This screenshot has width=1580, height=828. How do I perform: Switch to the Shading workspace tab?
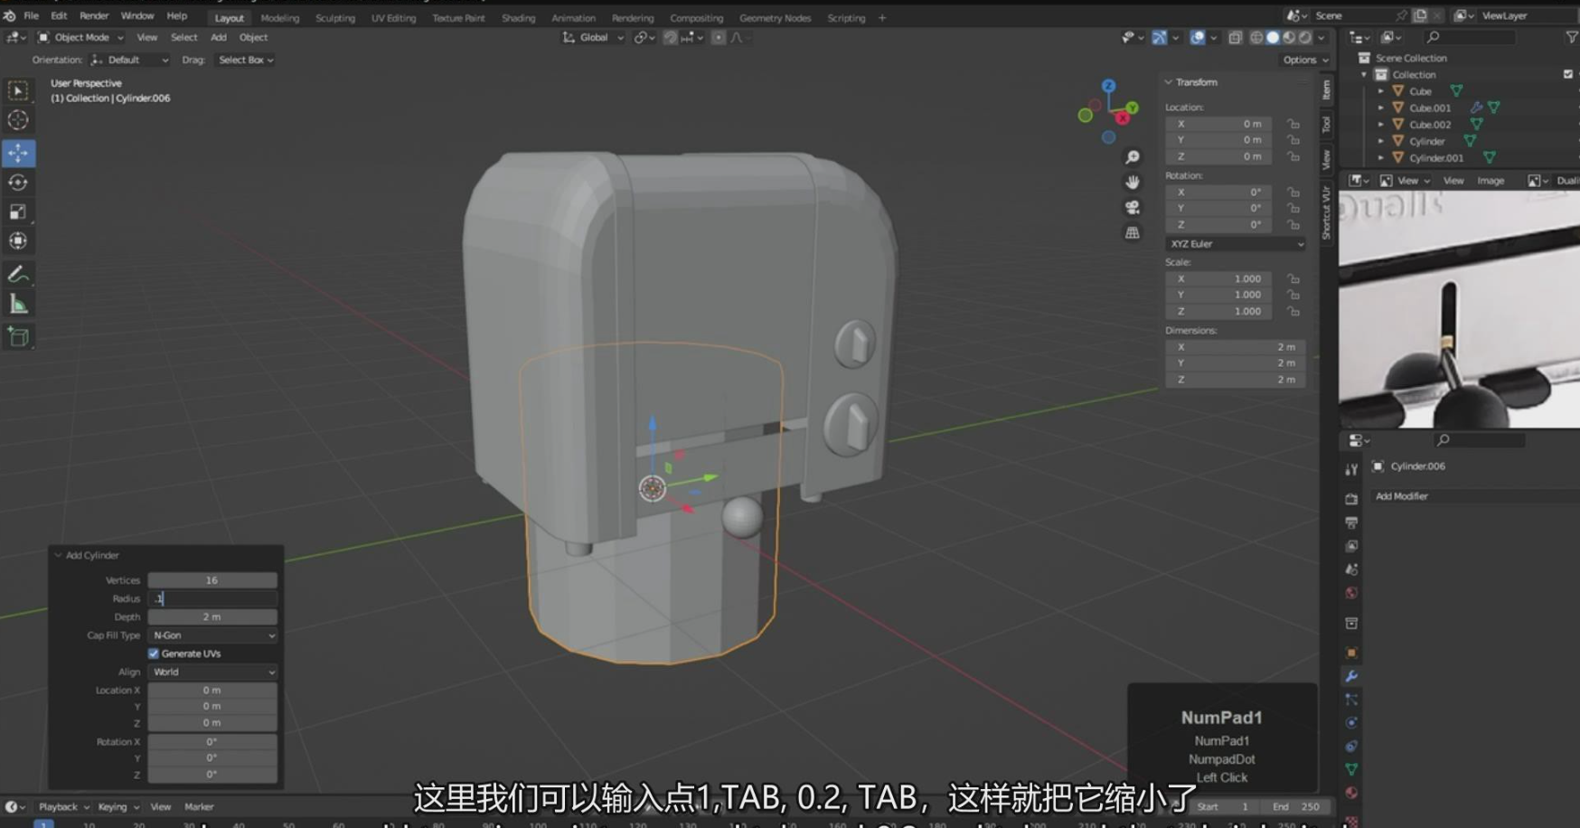point(518,18)
